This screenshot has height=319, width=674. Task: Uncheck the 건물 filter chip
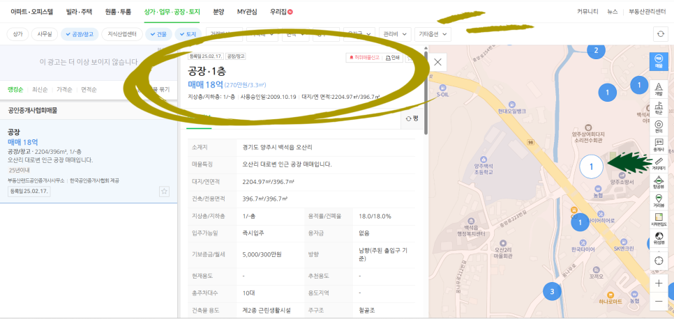click(x=158, y=34)
